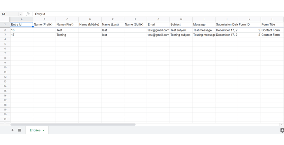Select the Form ID value in row 3
The width and height of the screenshot is (284, 145).
[249, 35]
